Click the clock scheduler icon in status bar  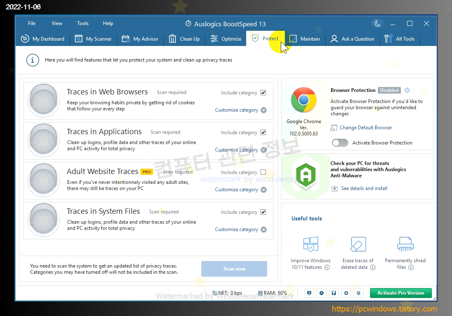(322, 293)
